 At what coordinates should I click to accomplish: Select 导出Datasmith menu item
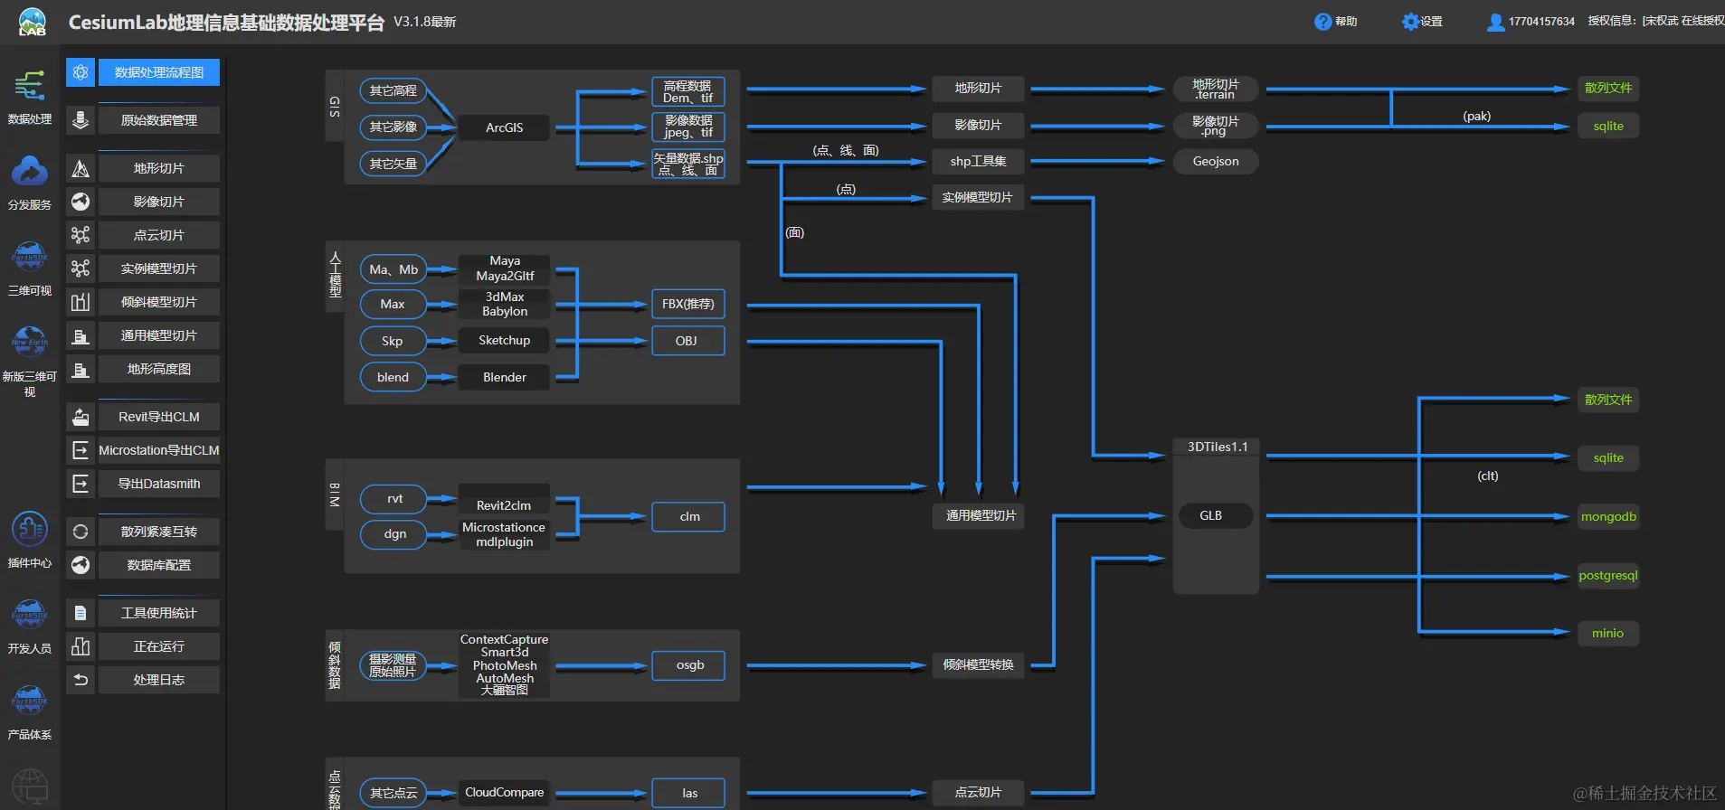[x=159, y=484]
